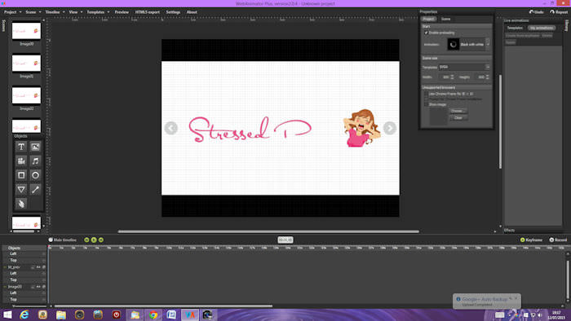The image size is (571, 321).
Task: Select the Image30 scene thumbnail
Action: coord(26,31)
